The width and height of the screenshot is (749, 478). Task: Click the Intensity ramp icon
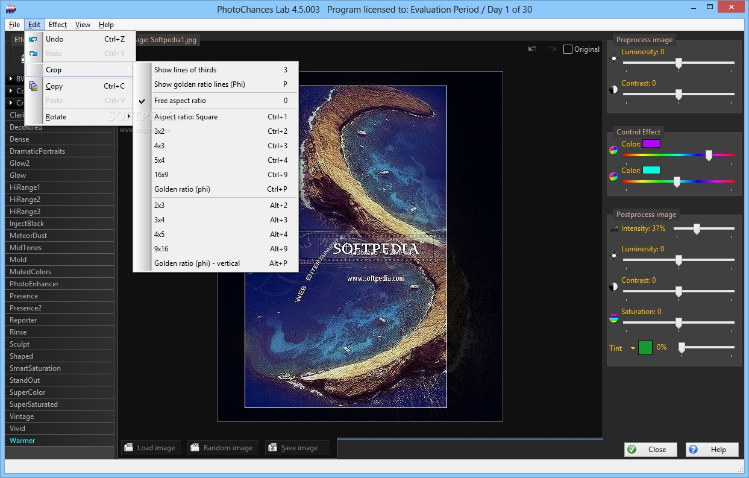(x=613, y=229)
